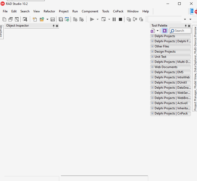This screenshot has width=197, height=181.
Task: Expand Delphi Projects | WebSer... category
Action: [x=152, y=93]
